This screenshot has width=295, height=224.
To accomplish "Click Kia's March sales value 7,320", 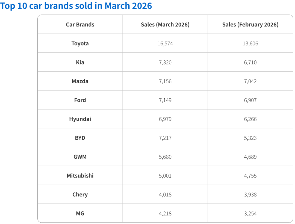I will point(165,62).
